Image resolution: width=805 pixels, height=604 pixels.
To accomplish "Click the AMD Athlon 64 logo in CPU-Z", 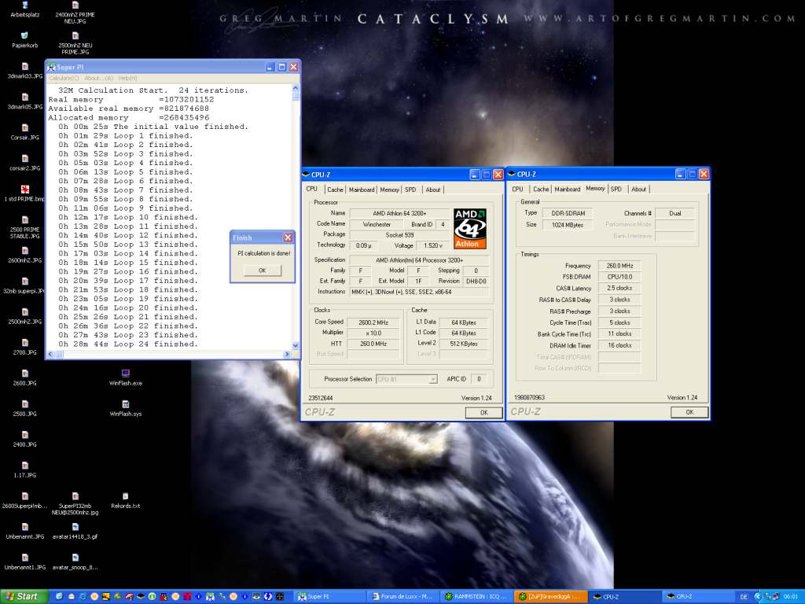I will tap(470, 229).
